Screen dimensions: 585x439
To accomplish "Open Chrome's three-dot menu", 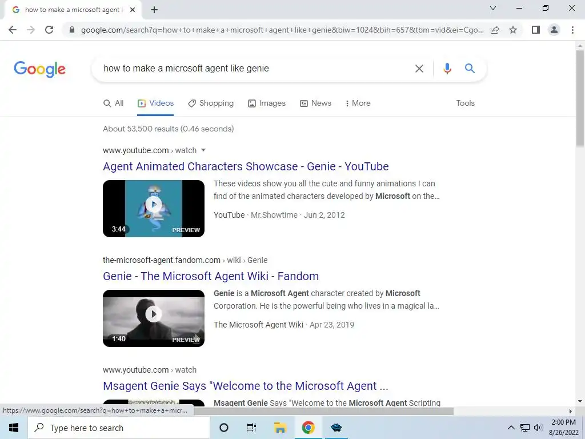I will click(x=572, y=30).
